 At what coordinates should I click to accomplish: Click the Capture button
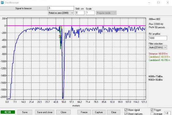coord(99,112)
